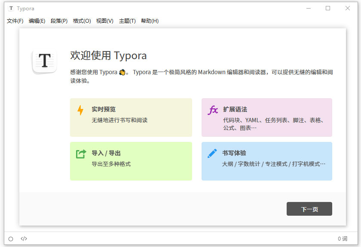Image resolution: width=361 pixels, height=247 pixels.
Task: Click the 下一页 button
Action: (309, 209)
